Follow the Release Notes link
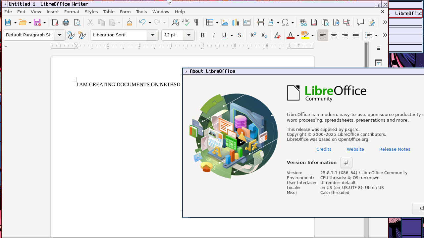This screenshot has width=424, height=238. [395, 149]
